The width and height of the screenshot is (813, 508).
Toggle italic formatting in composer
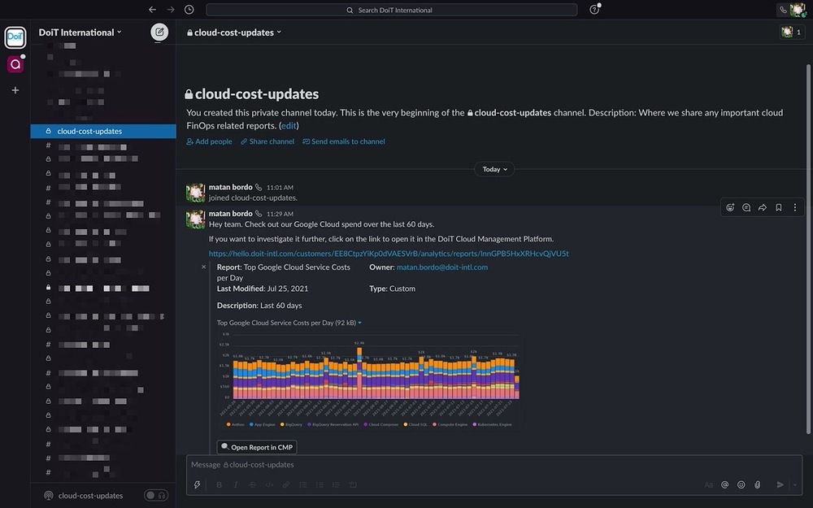click(236, 484)
